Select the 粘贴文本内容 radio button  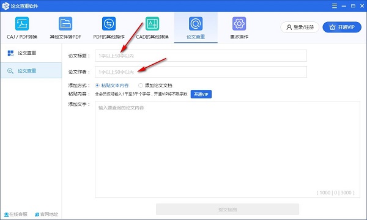(x=97, y=86)
